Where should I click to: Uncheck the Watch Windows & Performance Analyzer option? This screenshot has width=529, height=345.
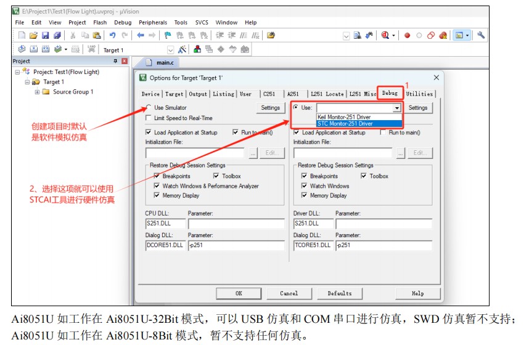pyautogui.click(x=157, y=186)
